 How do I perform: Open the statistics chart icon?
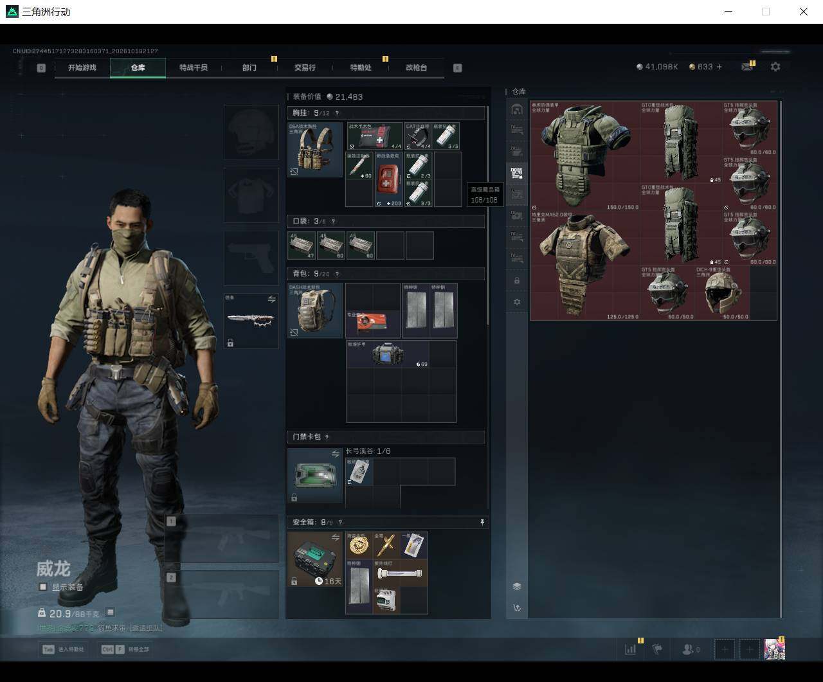(630, 649)
